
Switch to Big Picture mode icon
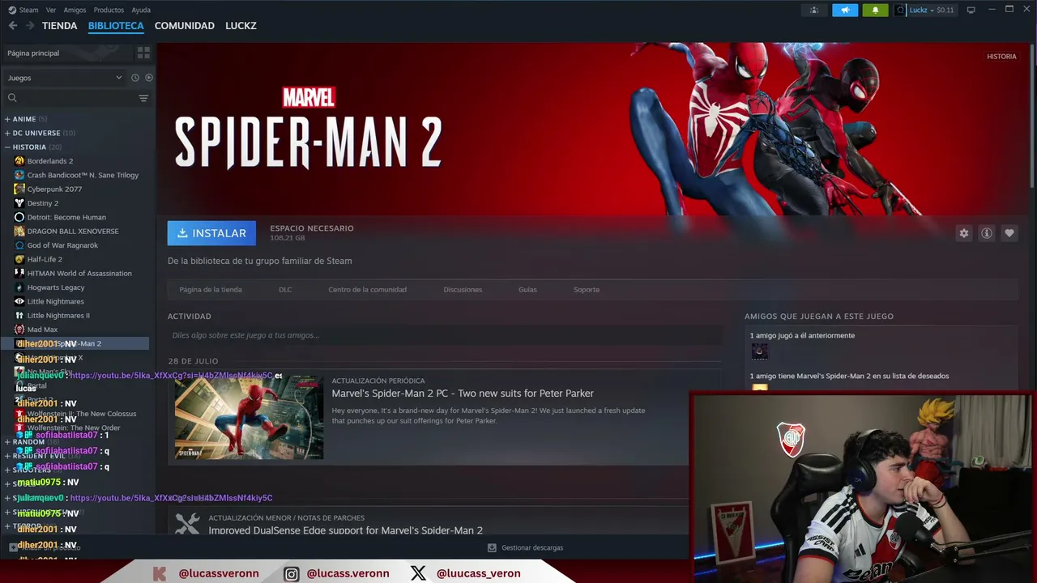click(x=971, y=10)
